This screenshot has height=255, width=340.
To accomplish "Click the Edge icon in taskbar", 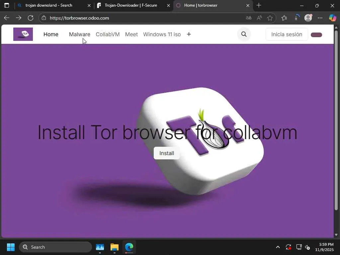I will tap(129, 247).
